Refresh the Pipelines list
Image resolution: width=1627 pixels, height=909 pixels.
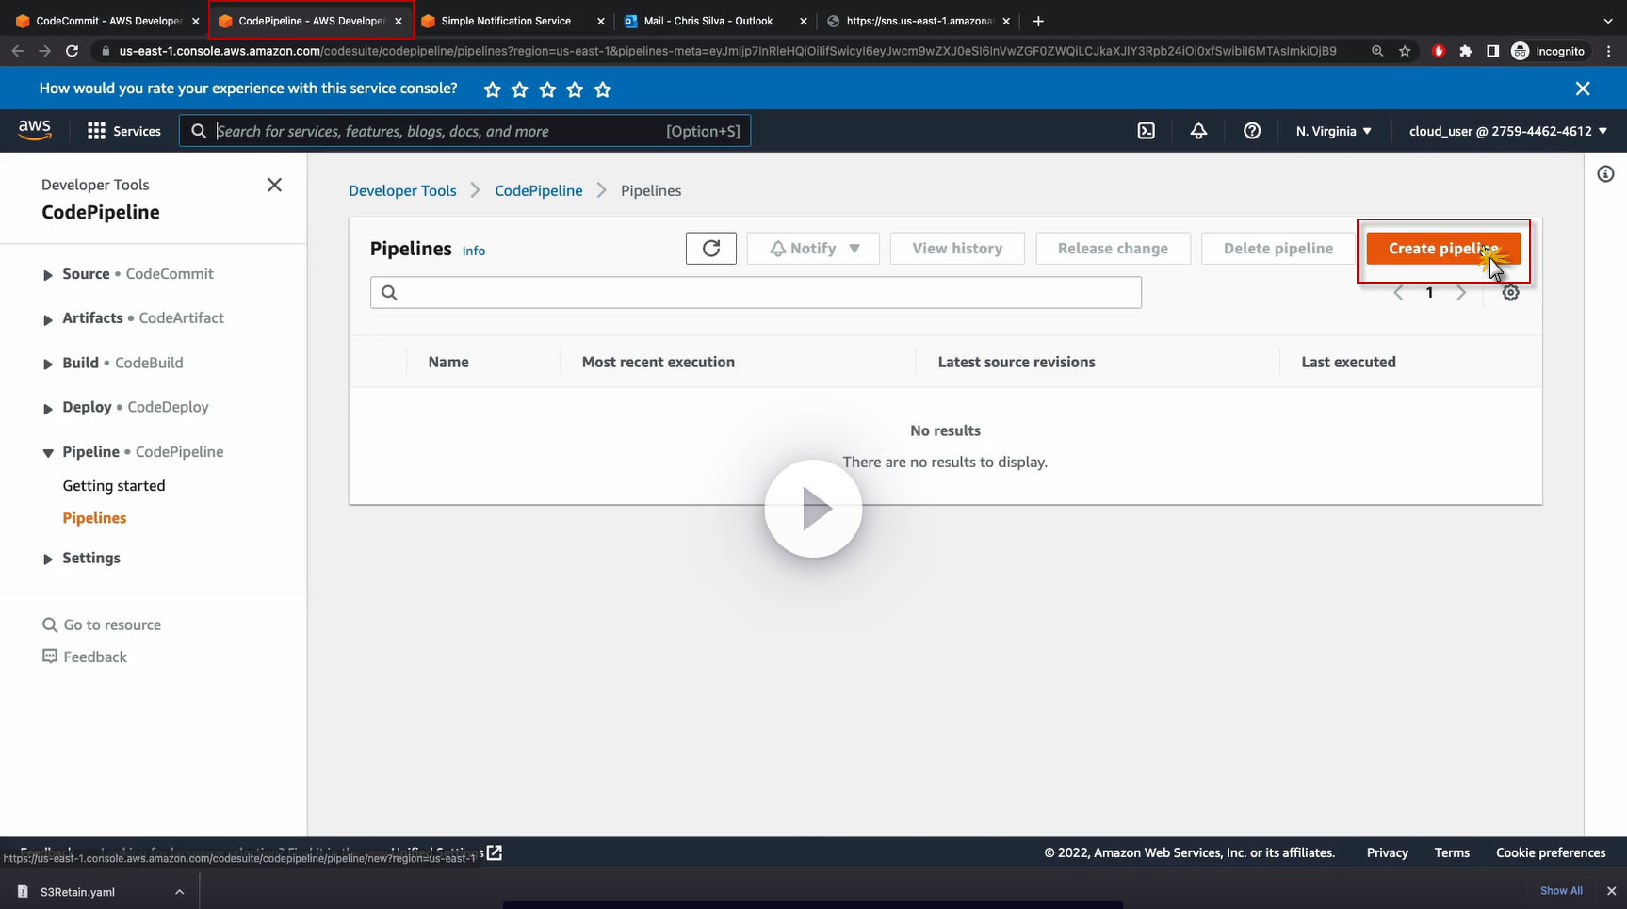point(711,249)
